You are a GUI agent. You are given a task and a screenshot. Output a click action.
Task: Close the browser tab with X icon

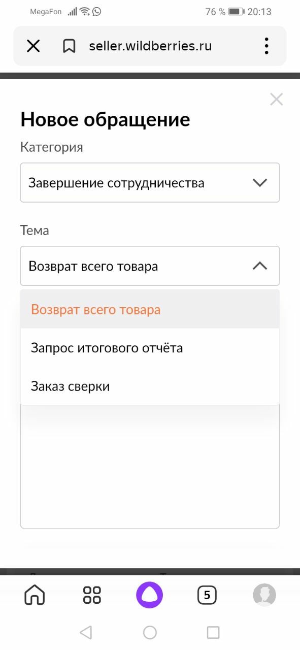point(33,46)
